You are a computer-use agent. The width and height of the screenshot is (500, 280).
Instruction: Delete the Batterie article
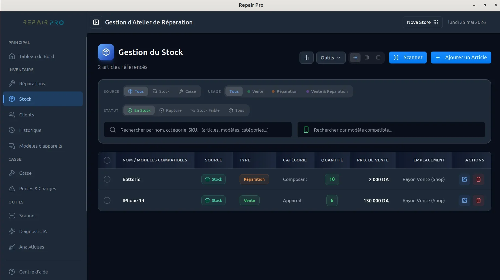(x=479, y=179)
